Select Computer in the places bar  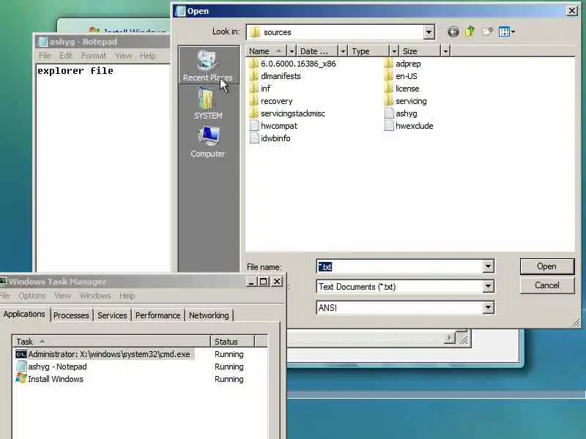(207, 142)
